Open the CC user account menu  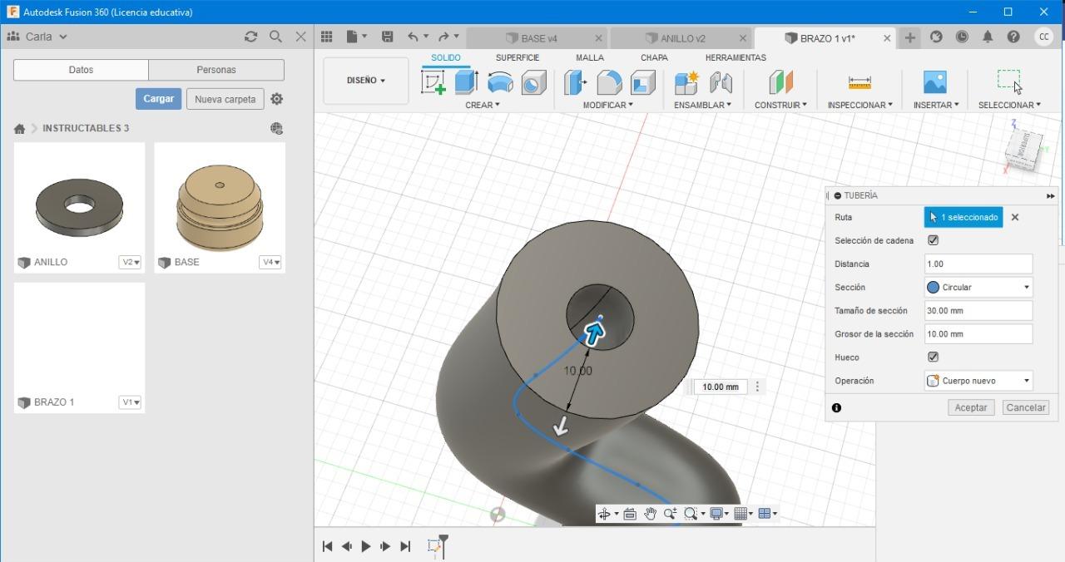coord(1043,37)
